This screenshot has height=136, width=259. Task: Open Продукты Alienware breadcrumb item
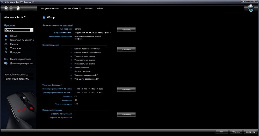[x=50, y=9]
